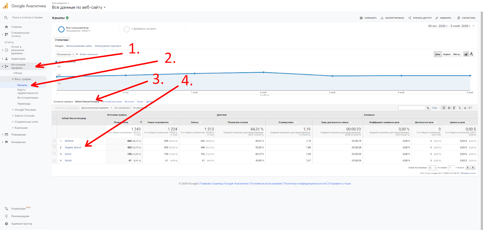Viewport: 483px width, 230px height.
Task: Click the Сохранить save icon
Action: tap(361, 18)
